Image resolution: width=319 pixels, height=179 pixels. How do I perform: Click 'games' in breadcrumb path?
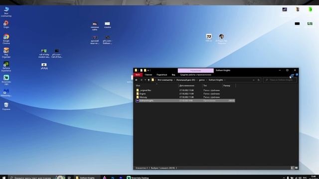[x=202, y=80]
